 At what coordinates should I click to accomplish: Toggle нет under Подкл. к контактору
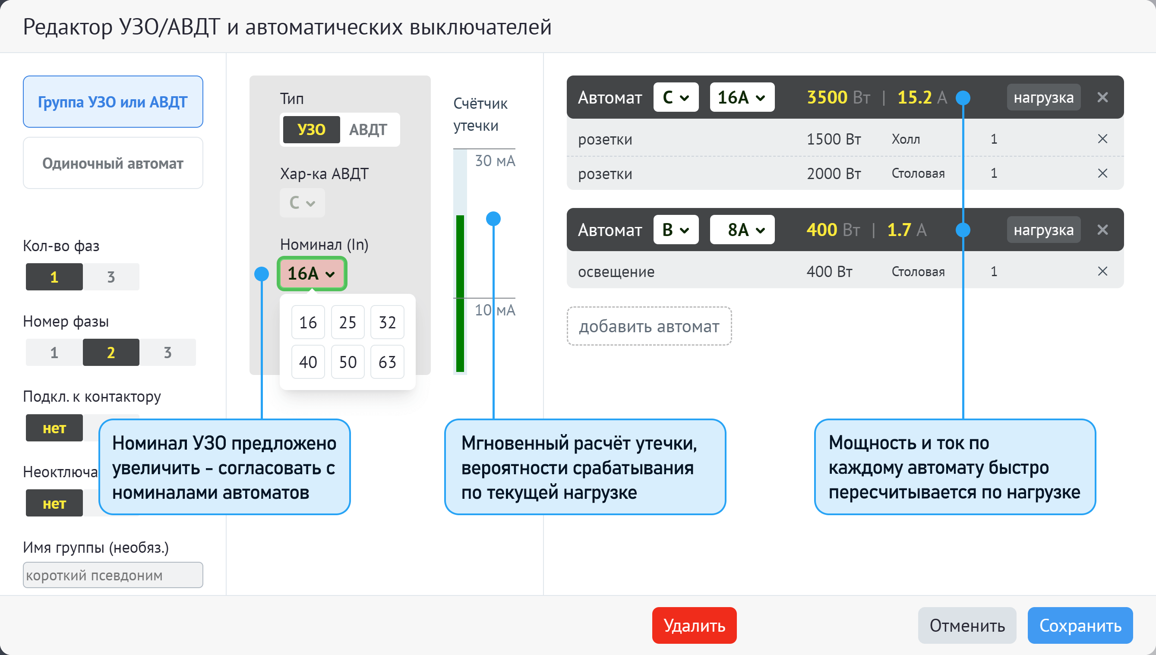[54, 428]
